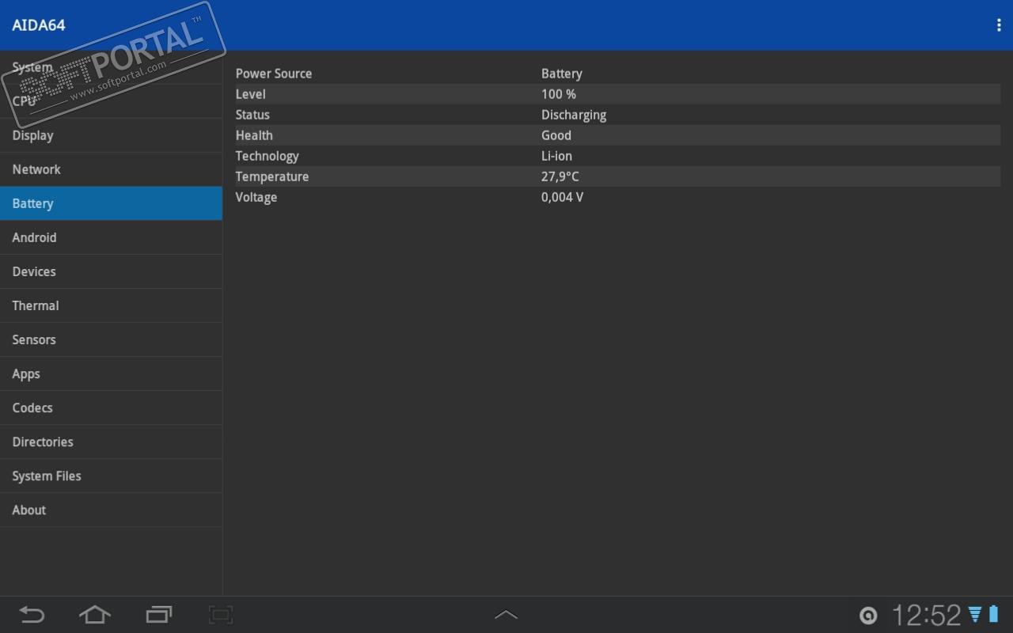Open the three-dot overflow menu

[999, 25]
